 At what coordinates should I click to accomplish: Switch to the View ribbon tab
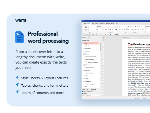[x=117, y=24]
